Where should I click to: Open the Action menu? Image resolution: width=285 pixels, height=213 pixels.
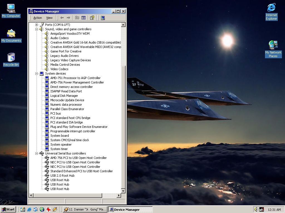pyautogui.click(x=38, y=18)
